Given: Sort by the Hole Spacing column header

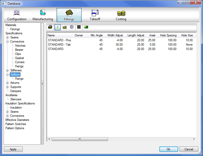Looking at the screenshot, I should (x=167, y=35).
